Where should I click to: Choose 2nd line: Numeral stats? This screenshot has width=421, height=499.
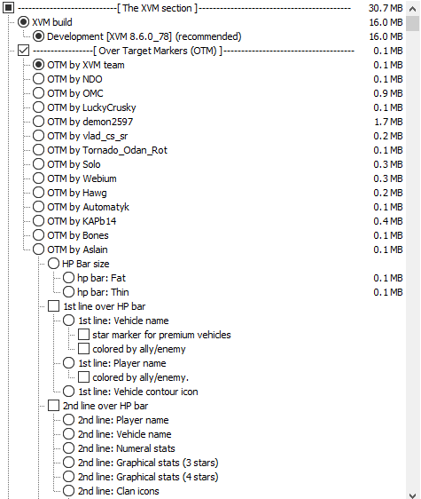click(68, 448)
